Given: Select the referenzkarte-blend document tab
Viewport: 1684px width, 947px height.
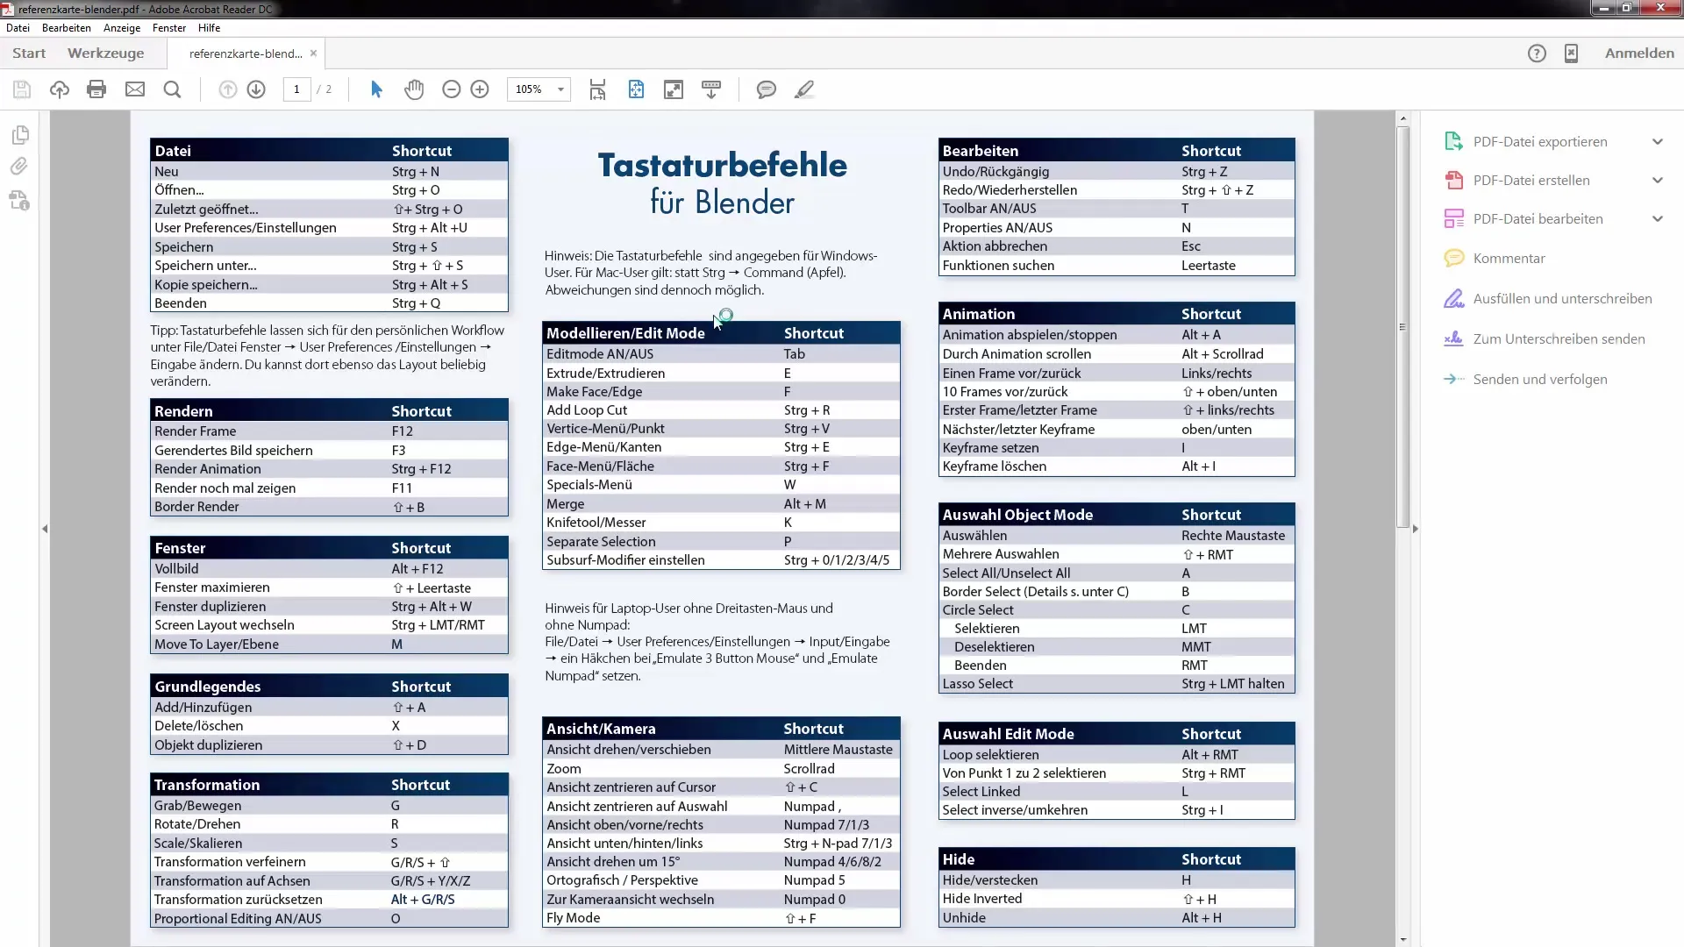Looking at the screenshot, I should tap(246, 53).
